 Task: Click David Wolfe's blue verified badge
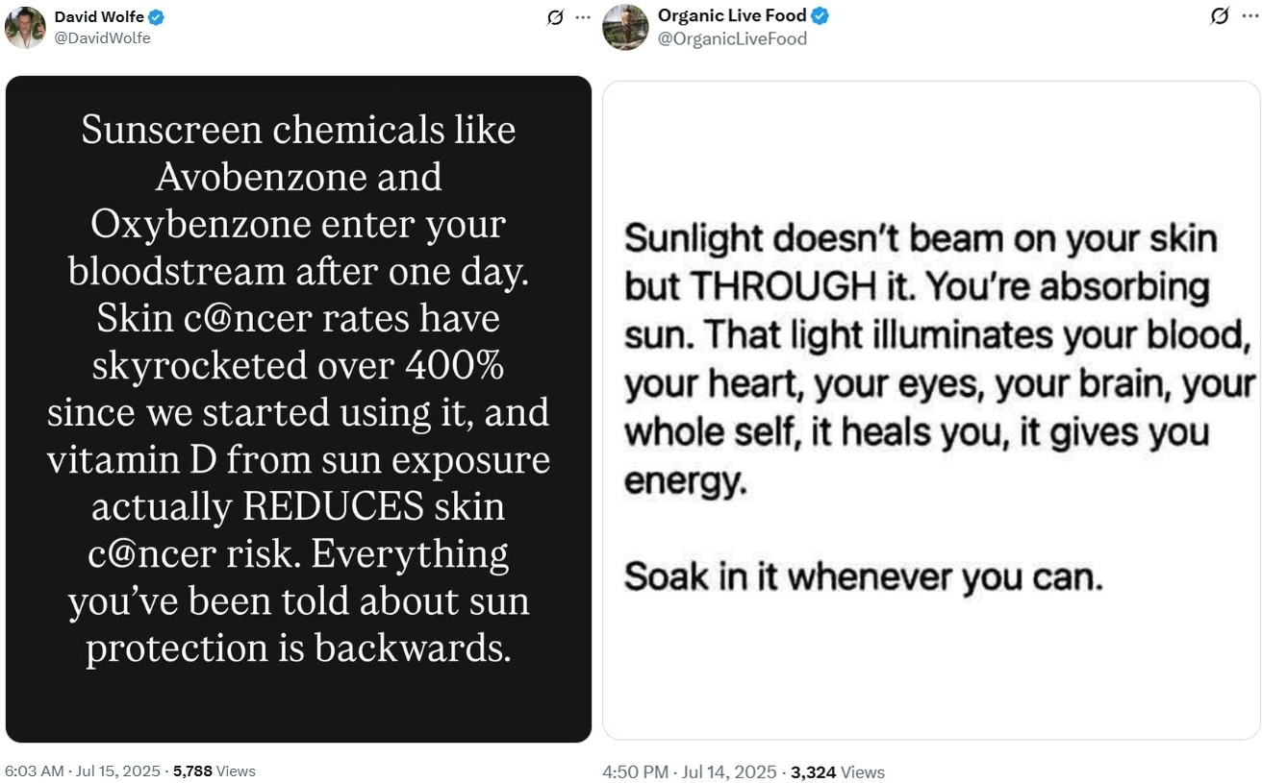click(x=156, y=16)
